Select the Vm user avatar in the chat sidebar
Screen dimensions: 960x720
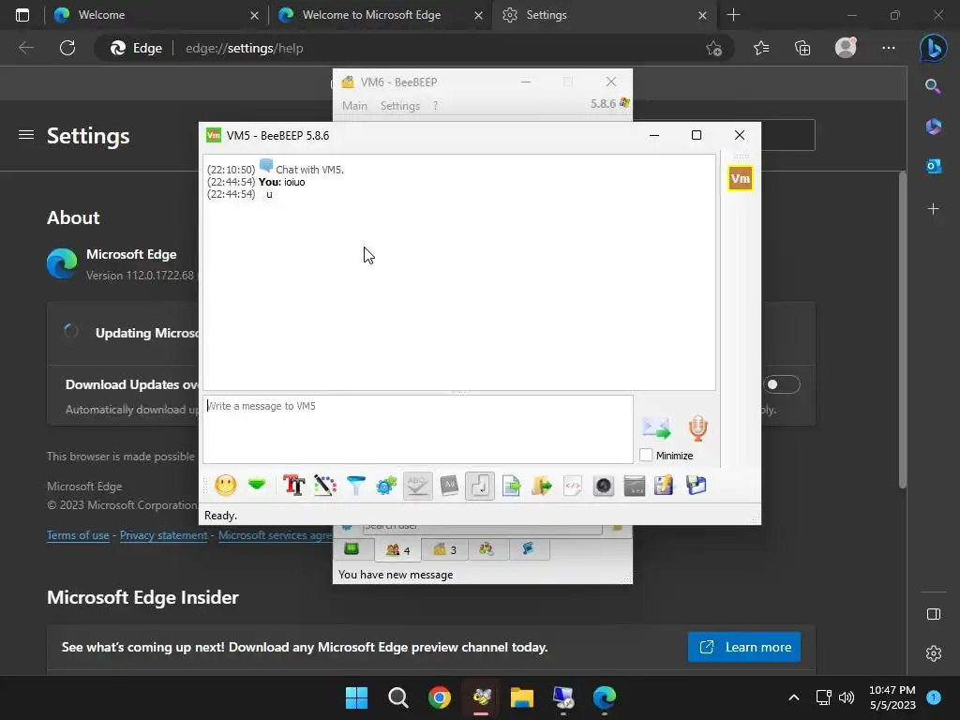(x=741, y=178)
